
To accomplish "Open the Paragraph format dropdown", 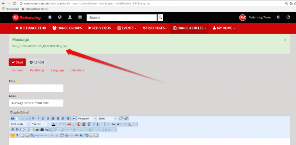I will tap(87, 119).
